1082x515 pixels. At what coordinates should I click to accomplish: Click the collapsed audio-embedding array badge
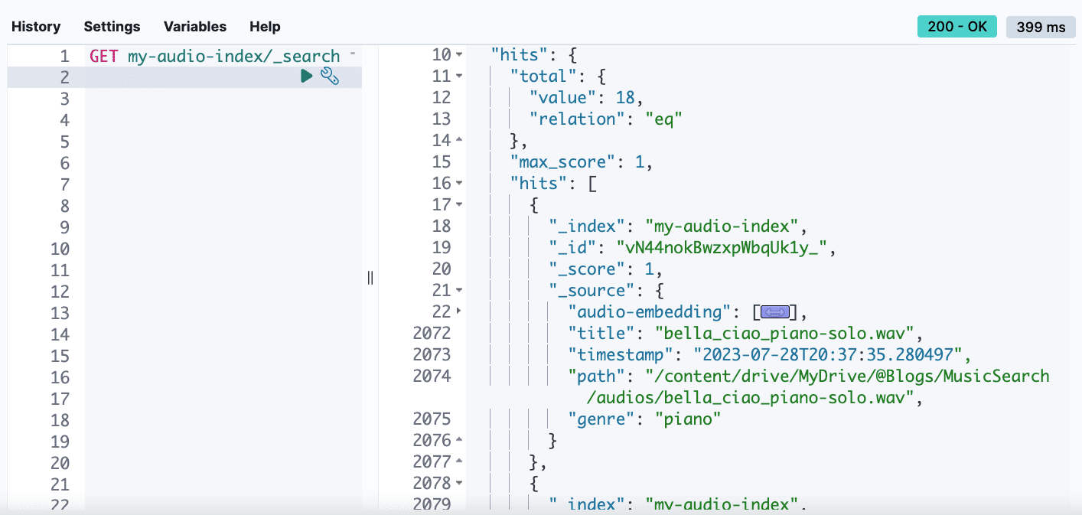coord(775,311)
